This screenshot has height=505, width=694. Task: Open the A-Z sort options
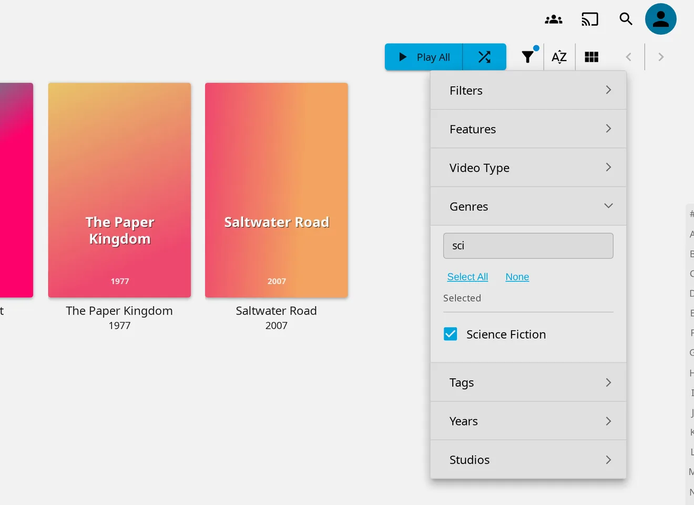559,57
